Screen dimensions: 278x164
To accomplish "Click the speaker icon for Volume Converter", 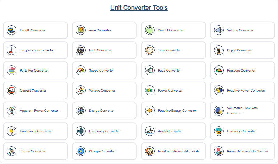I will (x=219, y=30).
